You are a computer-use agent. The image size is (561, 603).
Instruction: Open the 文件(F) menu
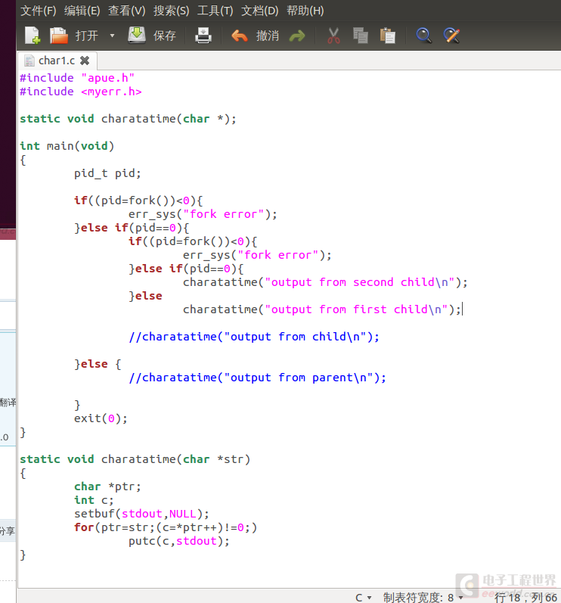click(x=38, y=11)
